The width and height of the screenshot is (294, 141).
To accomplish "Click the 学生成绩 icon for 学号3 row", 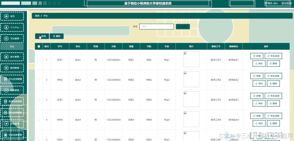I will point(268,96).
